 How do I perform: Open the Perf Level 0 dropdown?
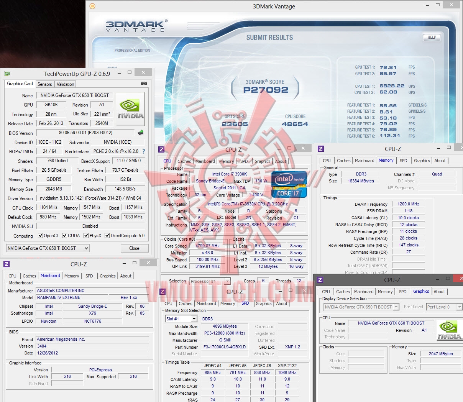[444, 307]
